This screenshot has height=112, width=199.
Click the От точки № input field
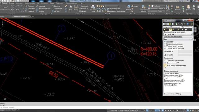pos(185,51)
